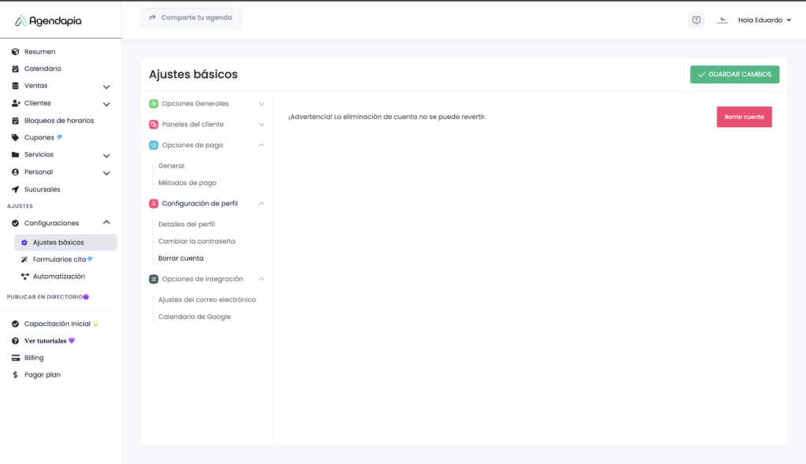Click the Cupones tag icon
The height and width of the screenshot is (464, 806).
[x=16, y=138]
